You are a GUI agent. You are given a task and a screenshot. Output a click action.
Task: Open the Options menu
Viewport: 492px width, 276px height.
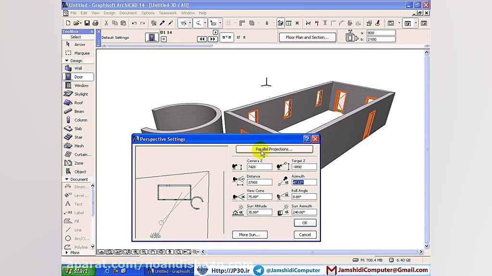click(x=148, y=13)
